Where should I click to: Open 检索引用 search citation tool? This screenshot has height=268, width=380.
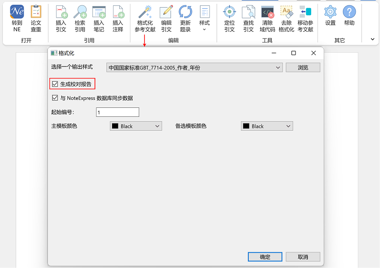click(x=80, y=19)
